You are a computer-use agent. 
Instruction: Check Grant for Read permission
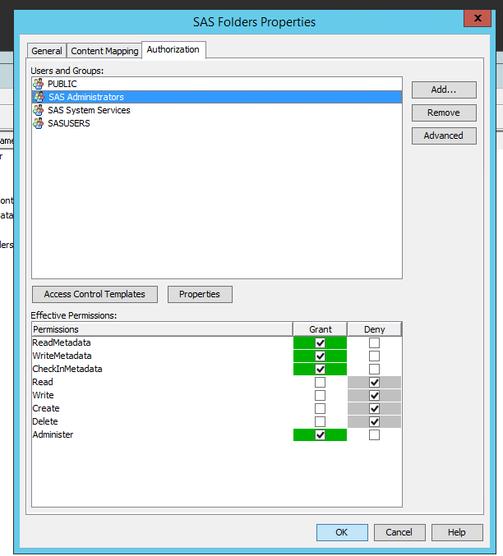pyautogui.click(x=321, y=382)
